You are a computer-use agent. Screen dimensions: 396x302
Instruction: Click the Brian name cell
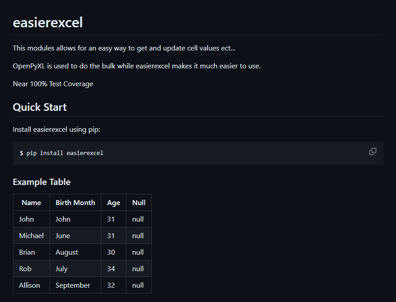click(31, 252)
